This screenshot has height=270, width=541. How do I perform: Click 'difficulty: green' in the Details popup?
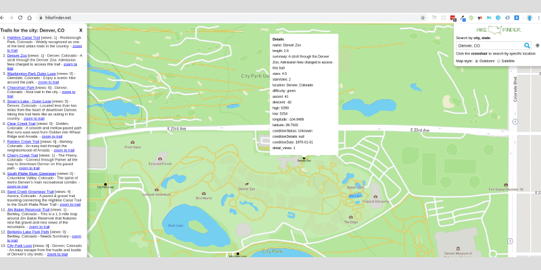point(284,91)
